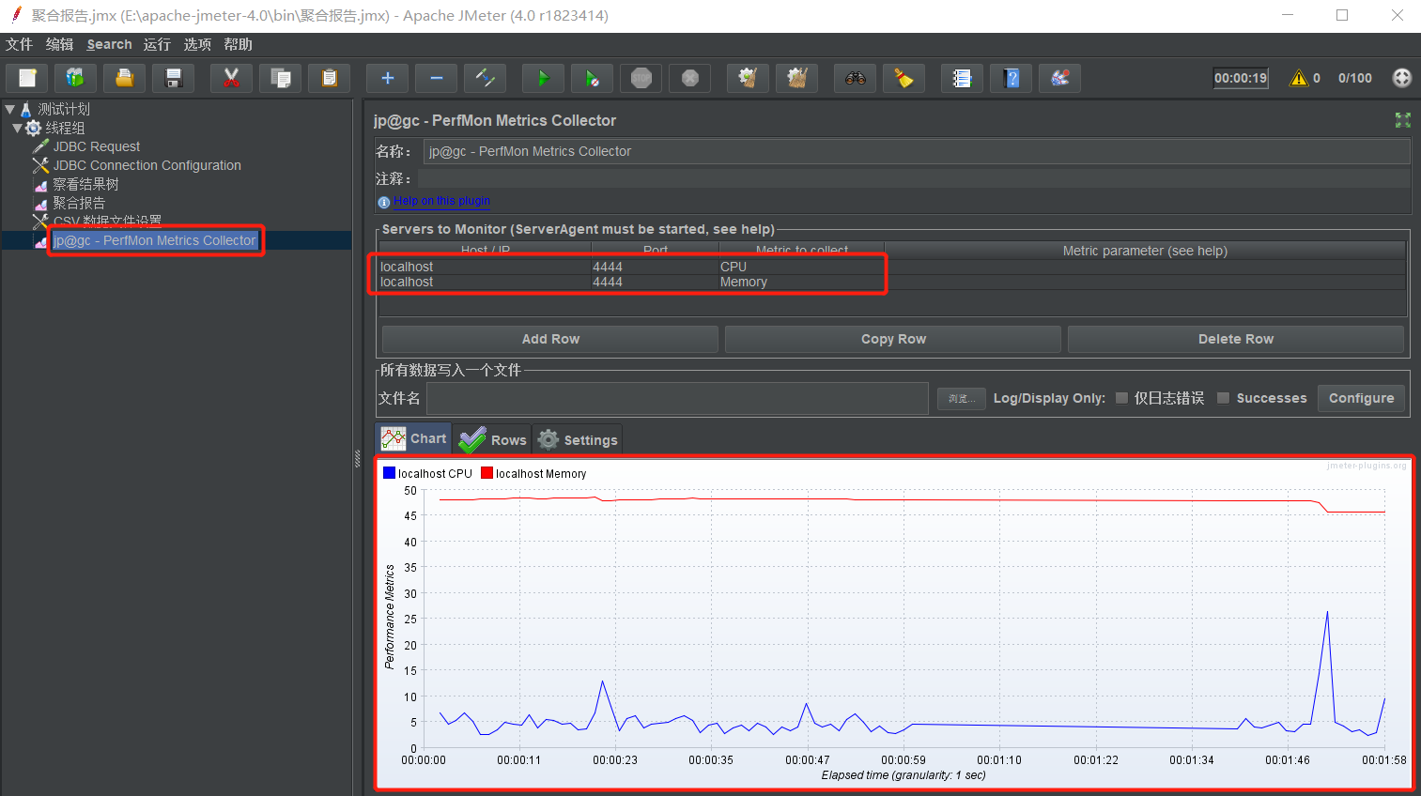Collapse the 线程组 tree node

point(17,128)
